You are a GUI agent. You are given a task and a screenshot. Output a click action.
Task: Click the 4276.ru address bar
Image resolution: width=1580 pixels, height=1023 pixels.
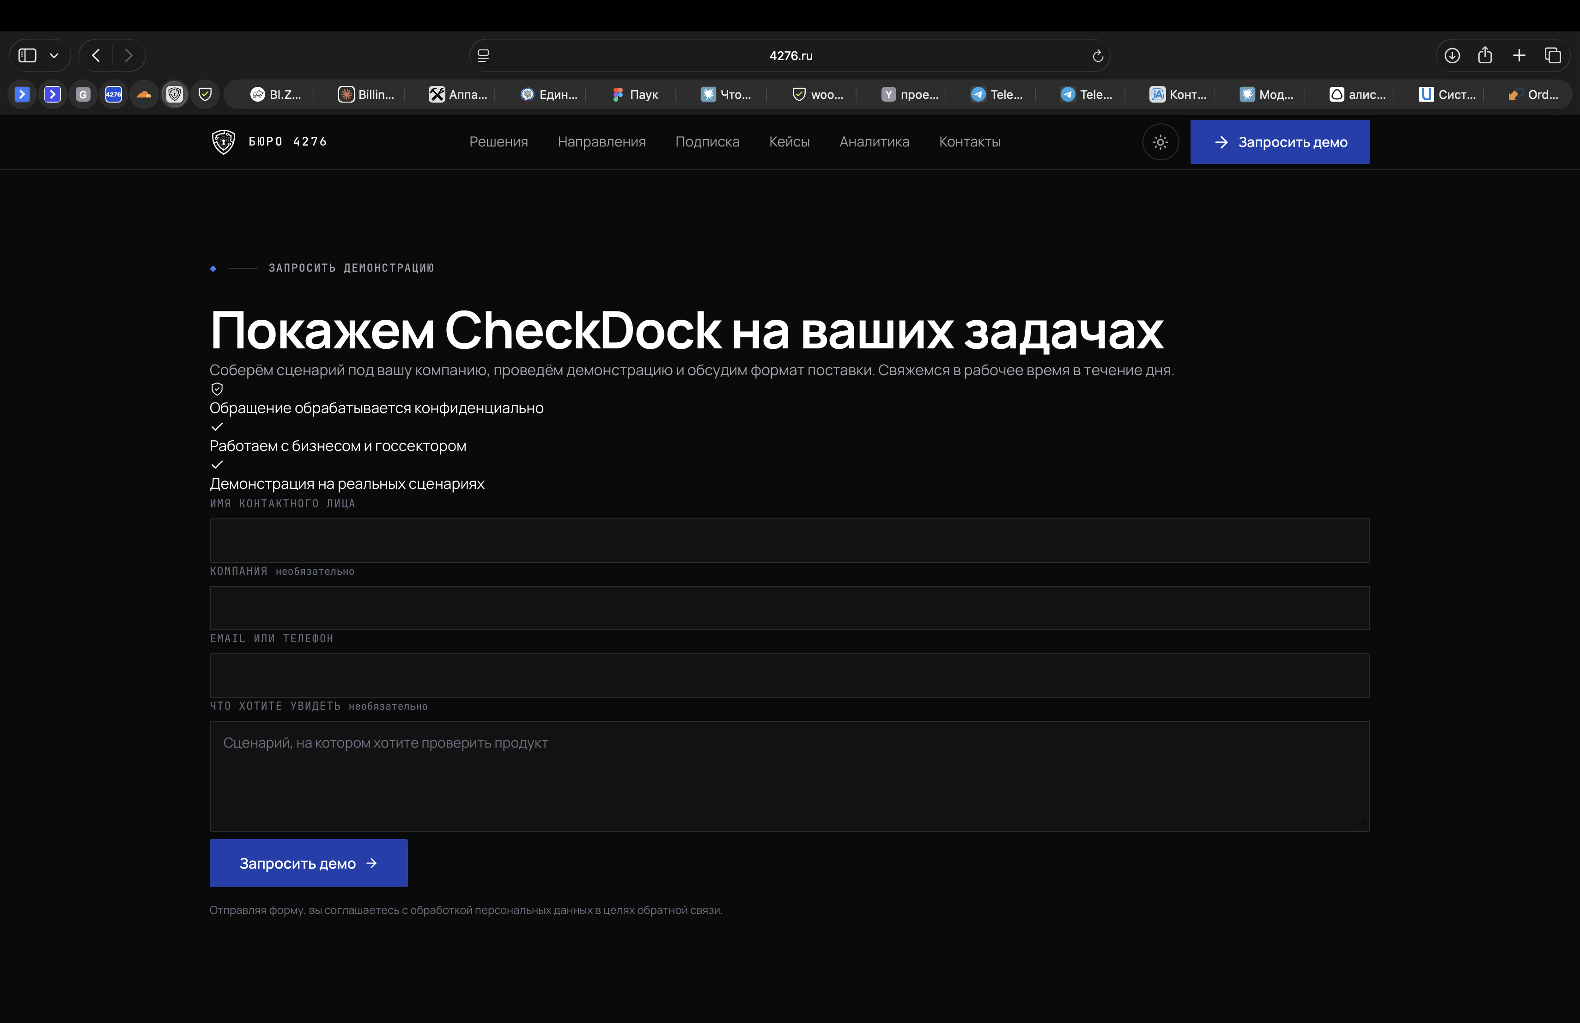(x=790, y=56)
